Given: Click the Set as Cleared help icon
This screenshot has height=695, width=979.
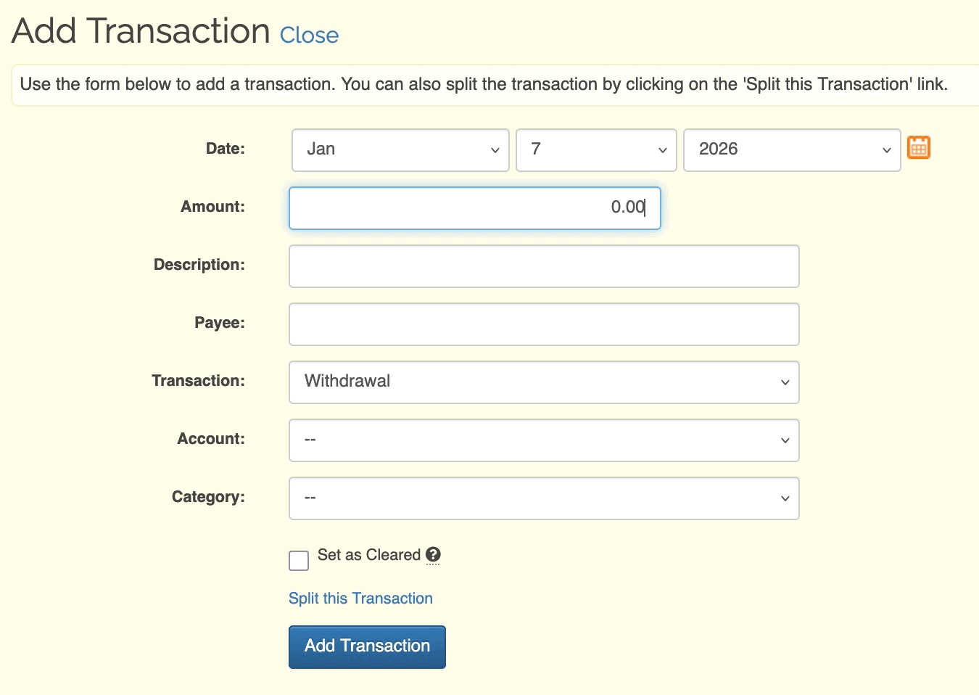Looking at the screenshot, I should coord(433,555).
